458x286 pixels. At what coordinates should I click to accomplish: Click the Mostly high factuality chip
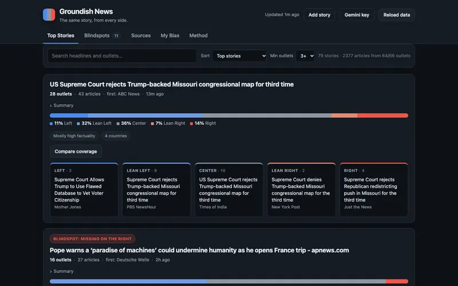click(74, 136)
